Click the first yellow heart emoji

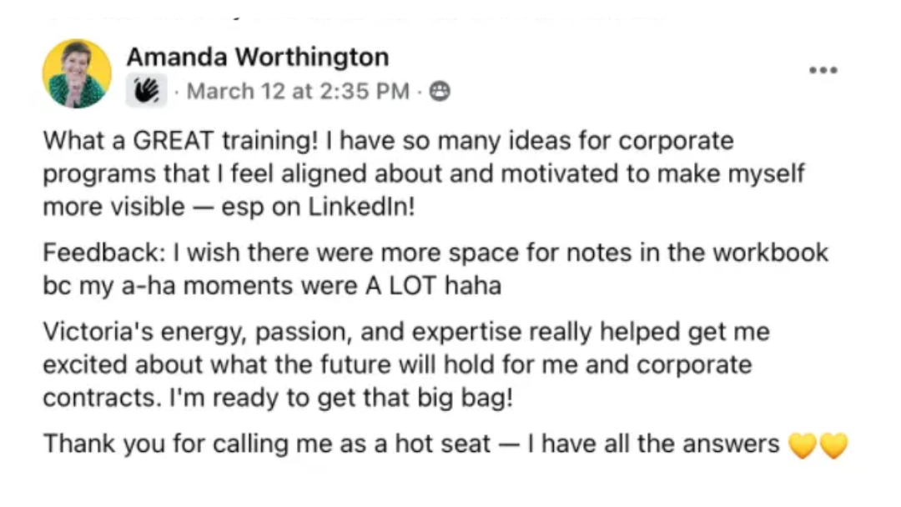pos(803,446)
